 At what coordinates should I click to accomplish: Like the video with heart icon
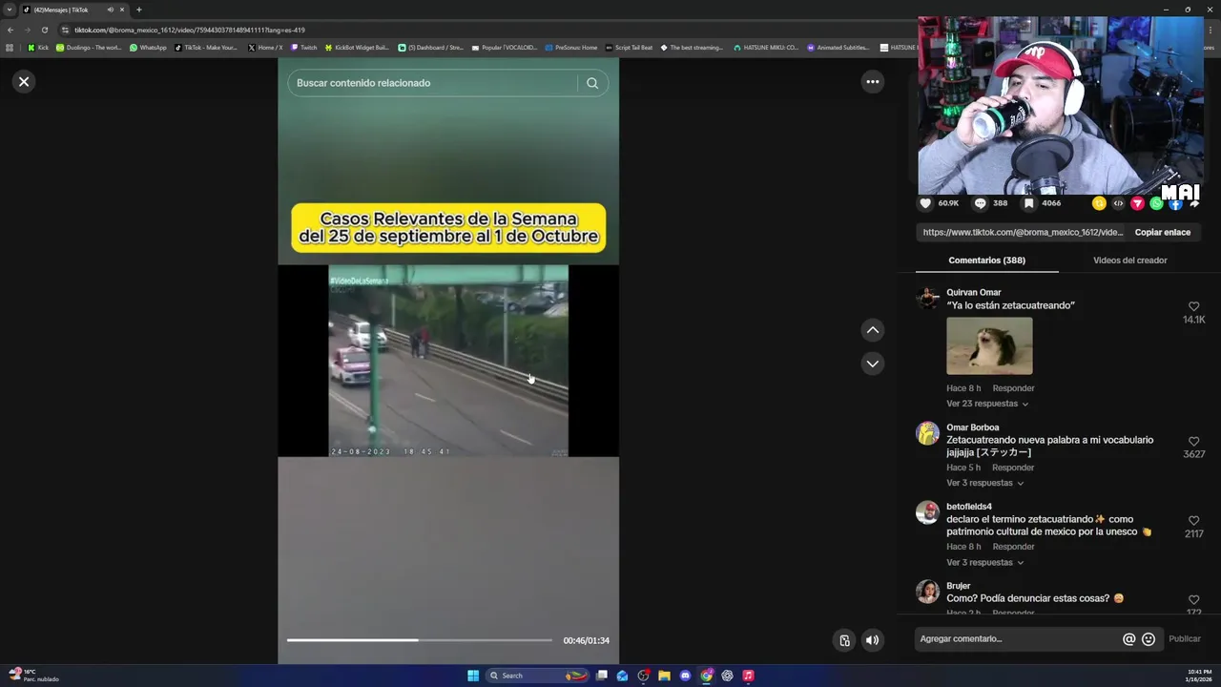(925, 203)
